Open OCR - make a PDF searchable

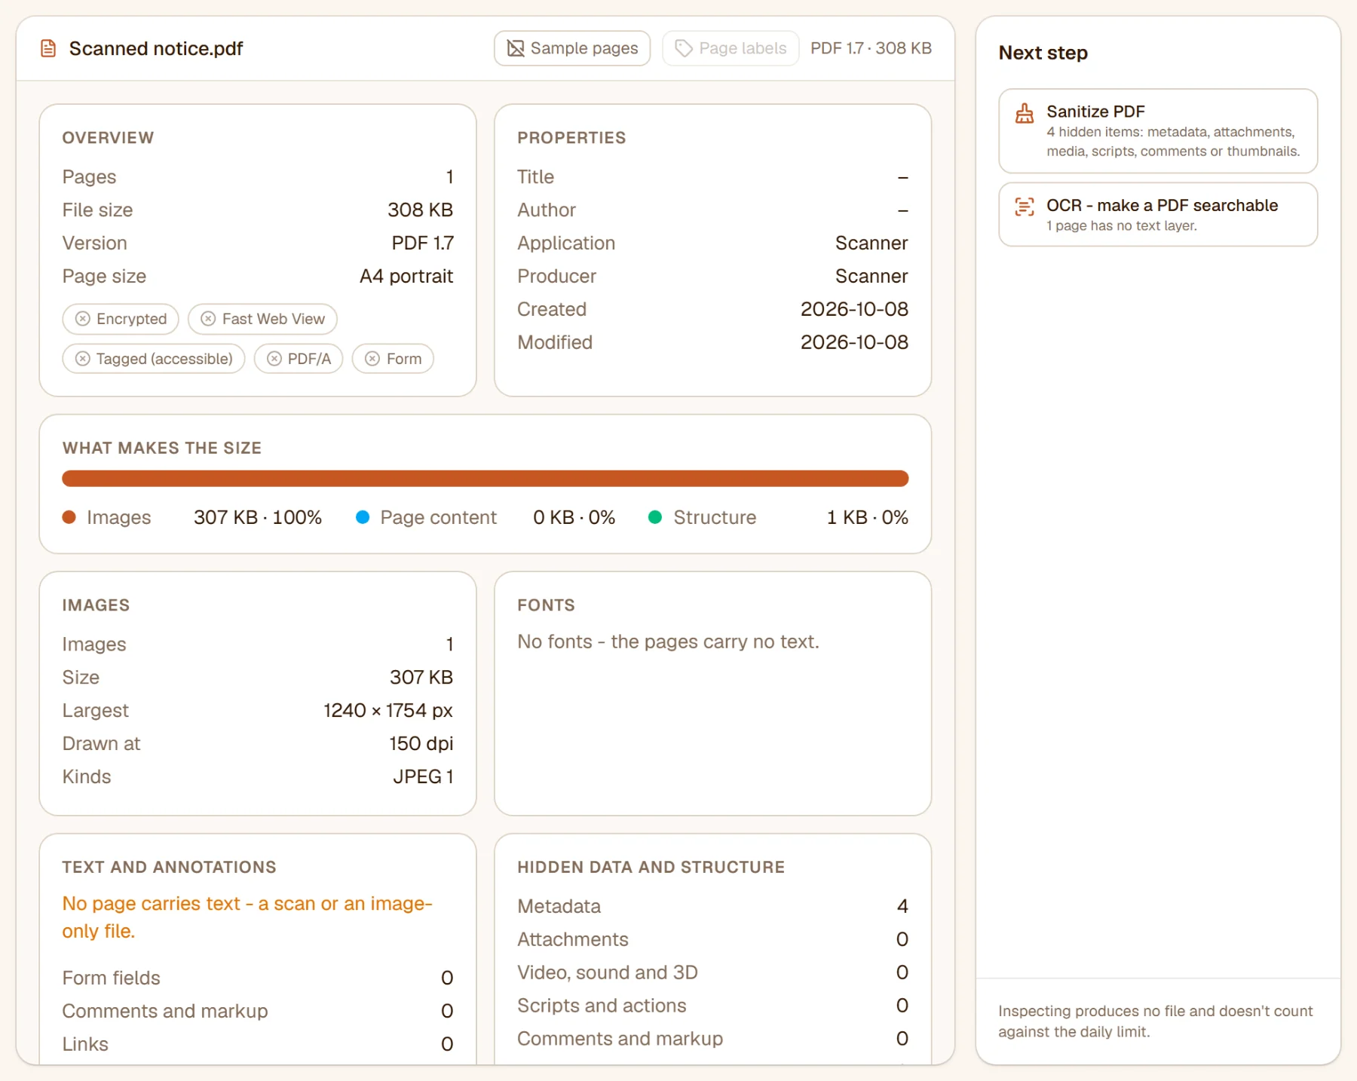(x=1158, y=215)
